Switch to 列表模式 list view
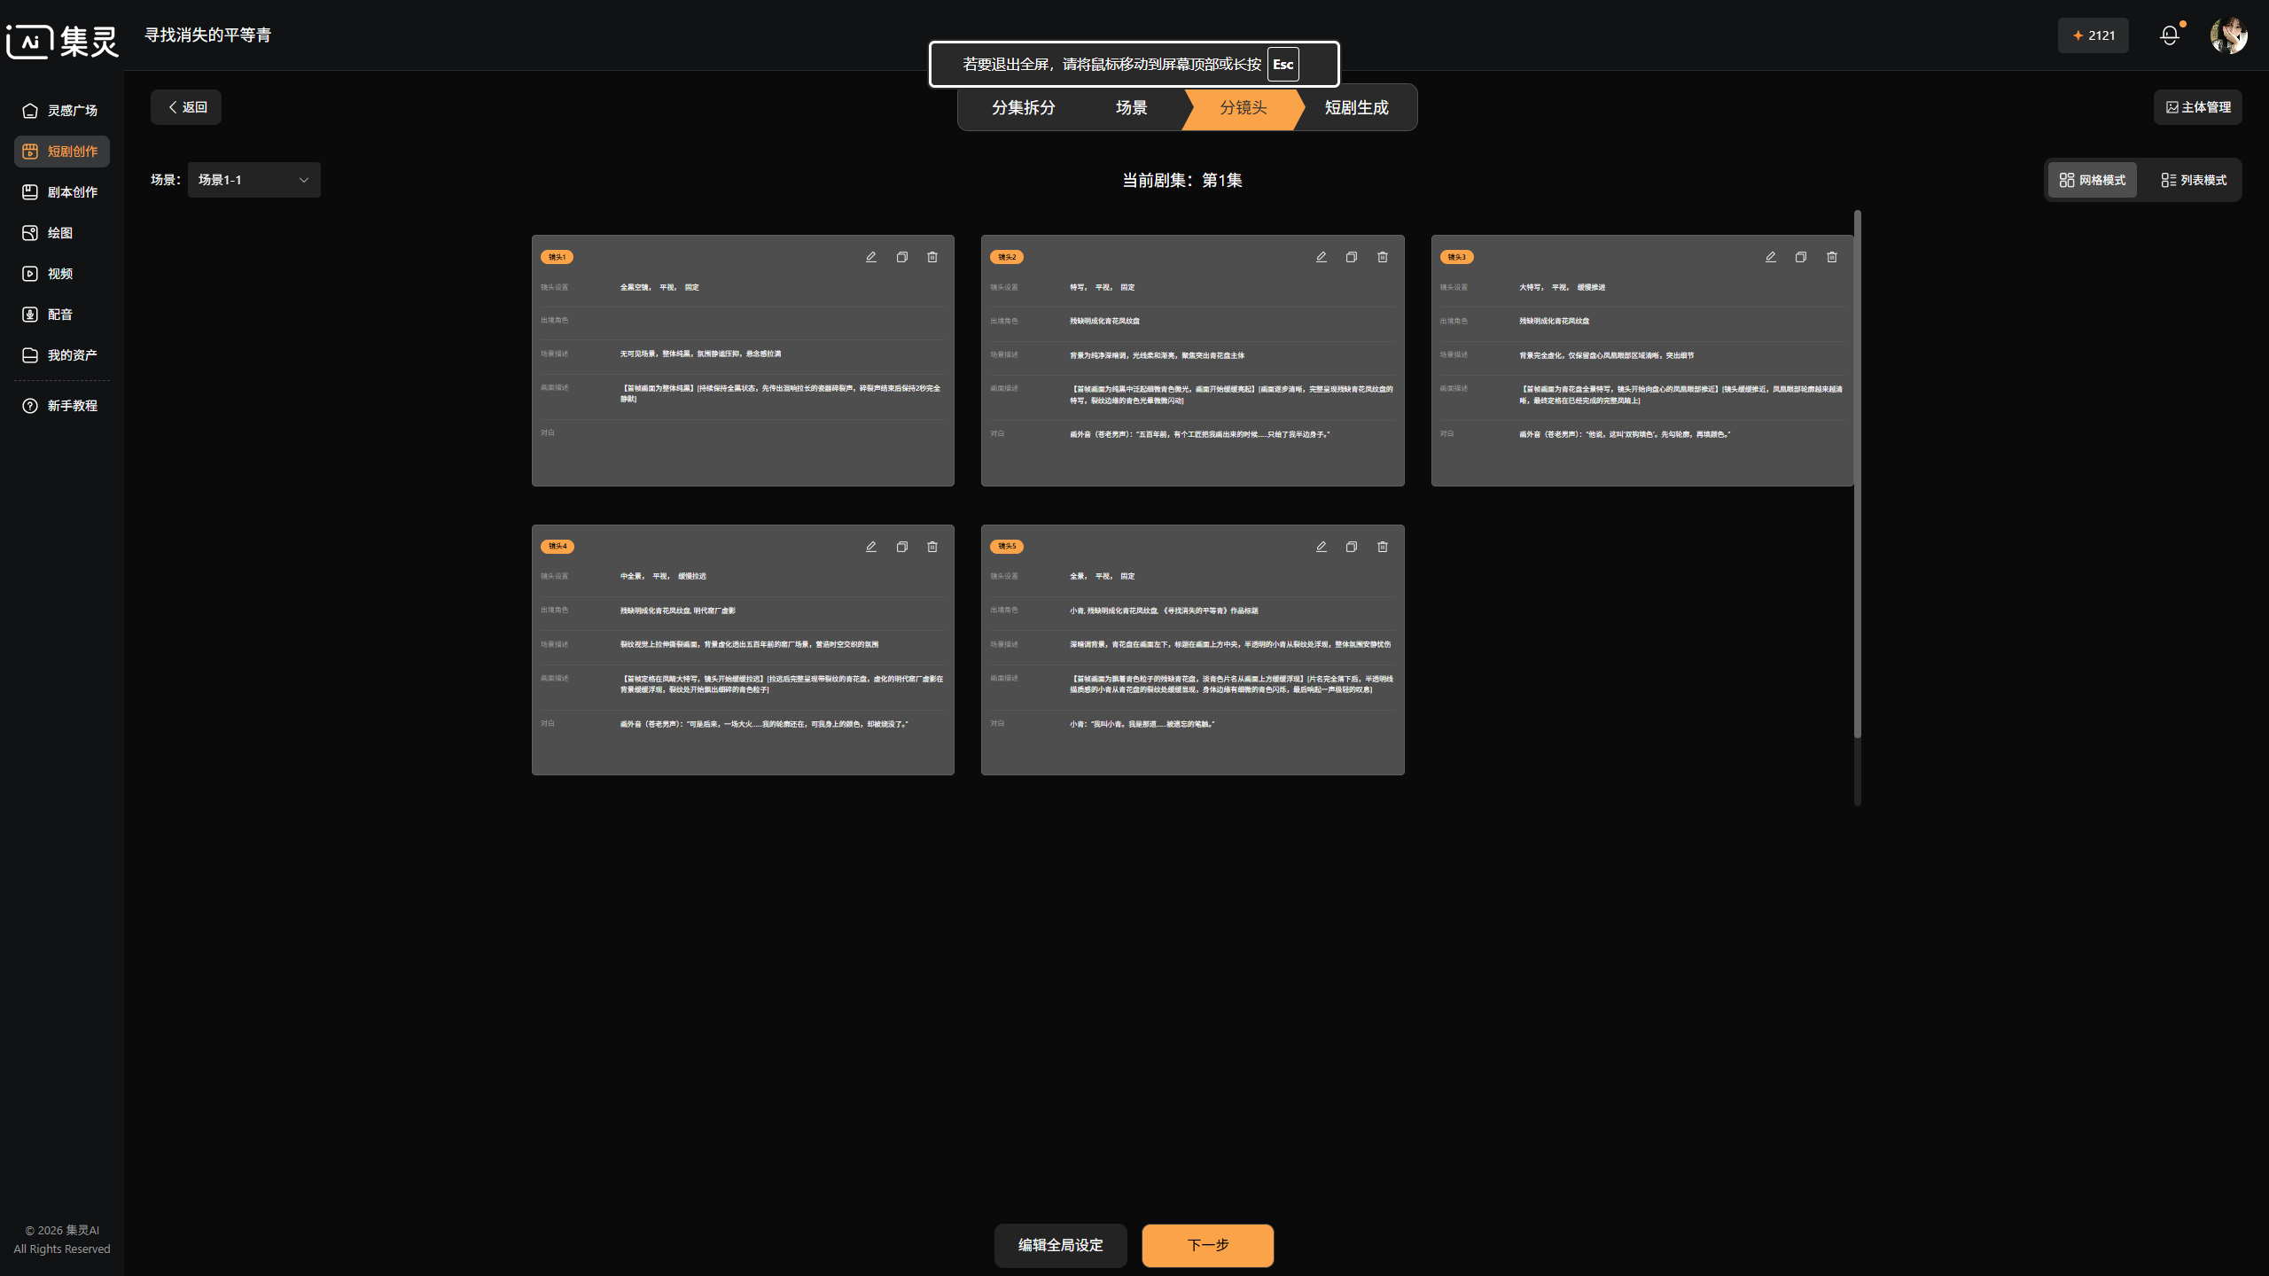The width and height of the screenshot is (2269, 1276). tap(2194, 180)
